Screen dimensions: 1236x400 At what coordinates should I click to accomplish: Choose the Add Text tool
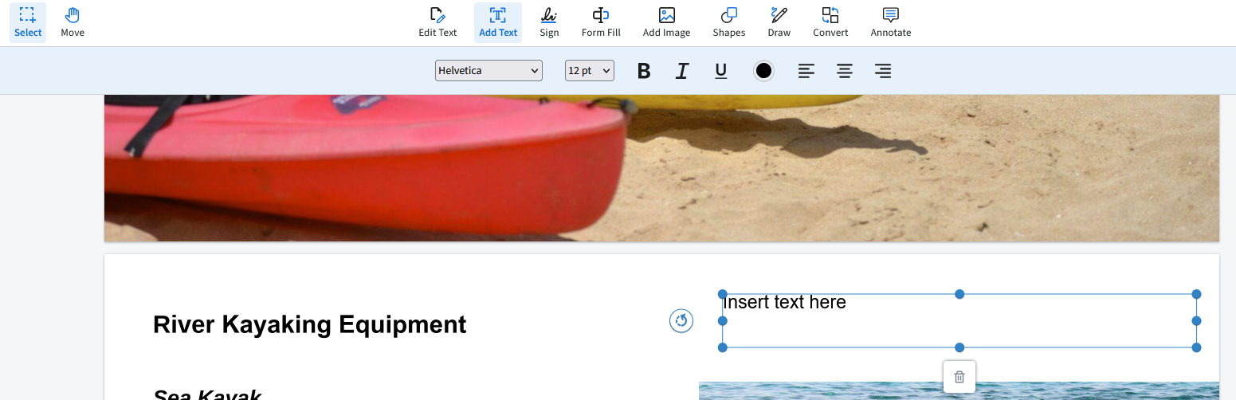[x=498, y=22]
